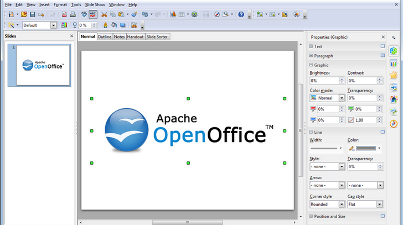Switch to the Outline tab
The height and width of the screenshot is (225, 403).
(x=104, y=36)
